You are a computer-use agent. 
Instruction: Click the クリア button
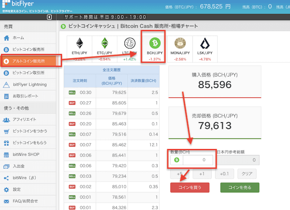click(x=247, y=174)
